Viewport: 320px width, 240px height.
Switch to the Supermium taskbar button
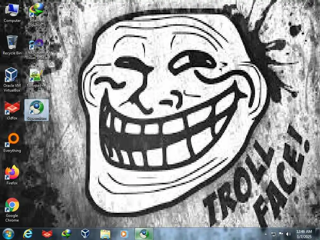pos(144,234)
